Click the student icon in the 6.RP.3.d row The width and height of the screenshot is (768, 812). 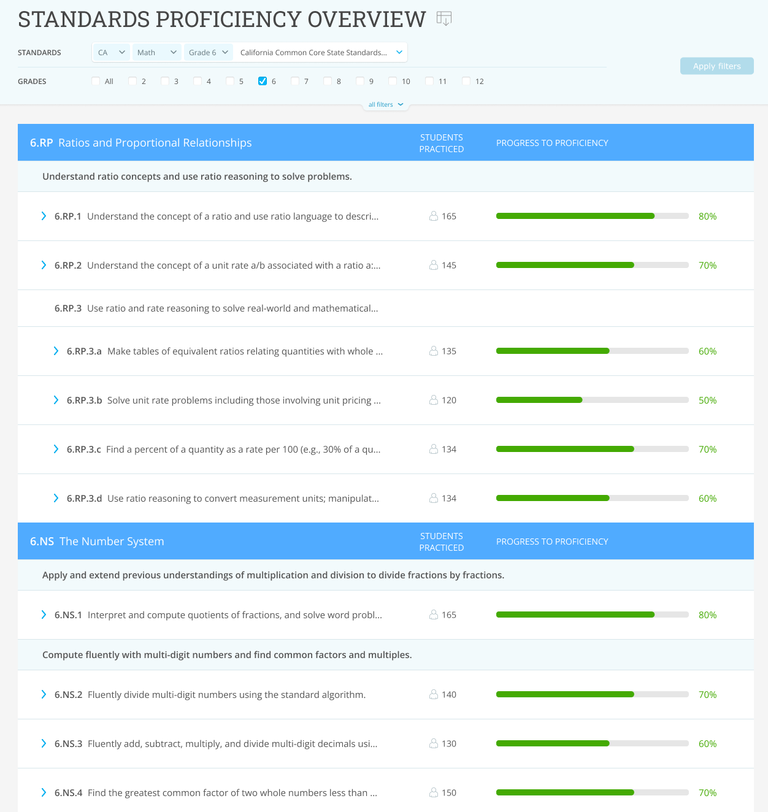(434, 498)
